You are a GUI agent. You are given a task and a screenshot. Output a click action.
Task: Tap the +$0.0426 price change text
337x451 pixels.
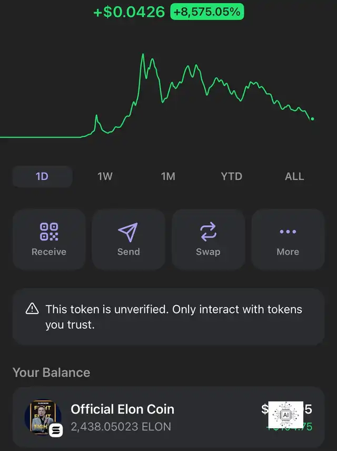(129, 12)
